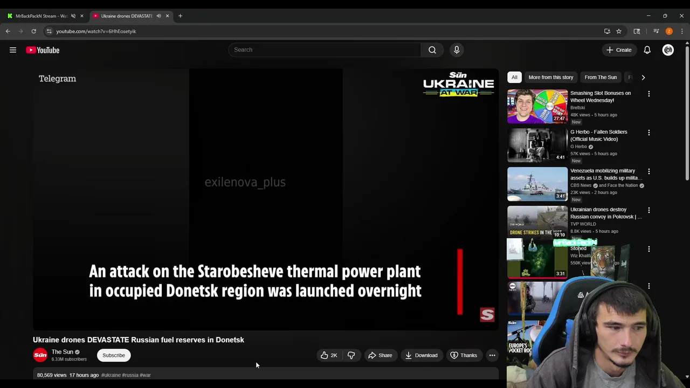
Task: Open #ukraine hashtag link
Action: 111,375
